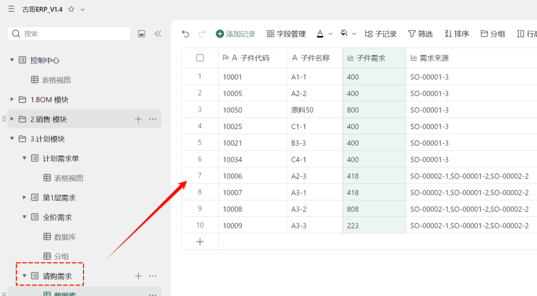Toggle select-all checkbox in table header
The image size is (537, 296).
(200, 58)
